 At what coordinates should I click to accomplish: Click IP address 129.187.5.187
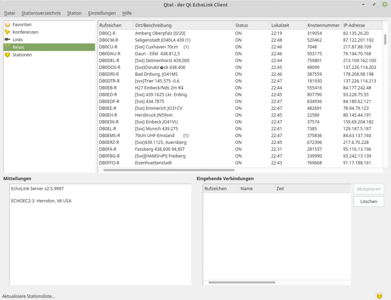coord(357,129)
